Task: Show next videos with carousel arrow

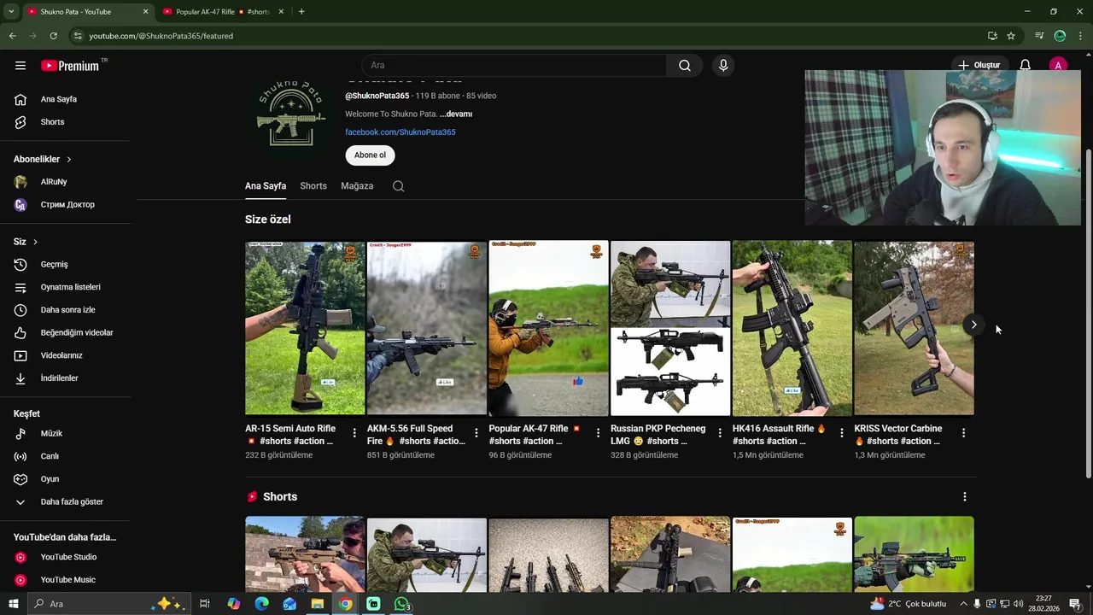Action: click(973, 325)
